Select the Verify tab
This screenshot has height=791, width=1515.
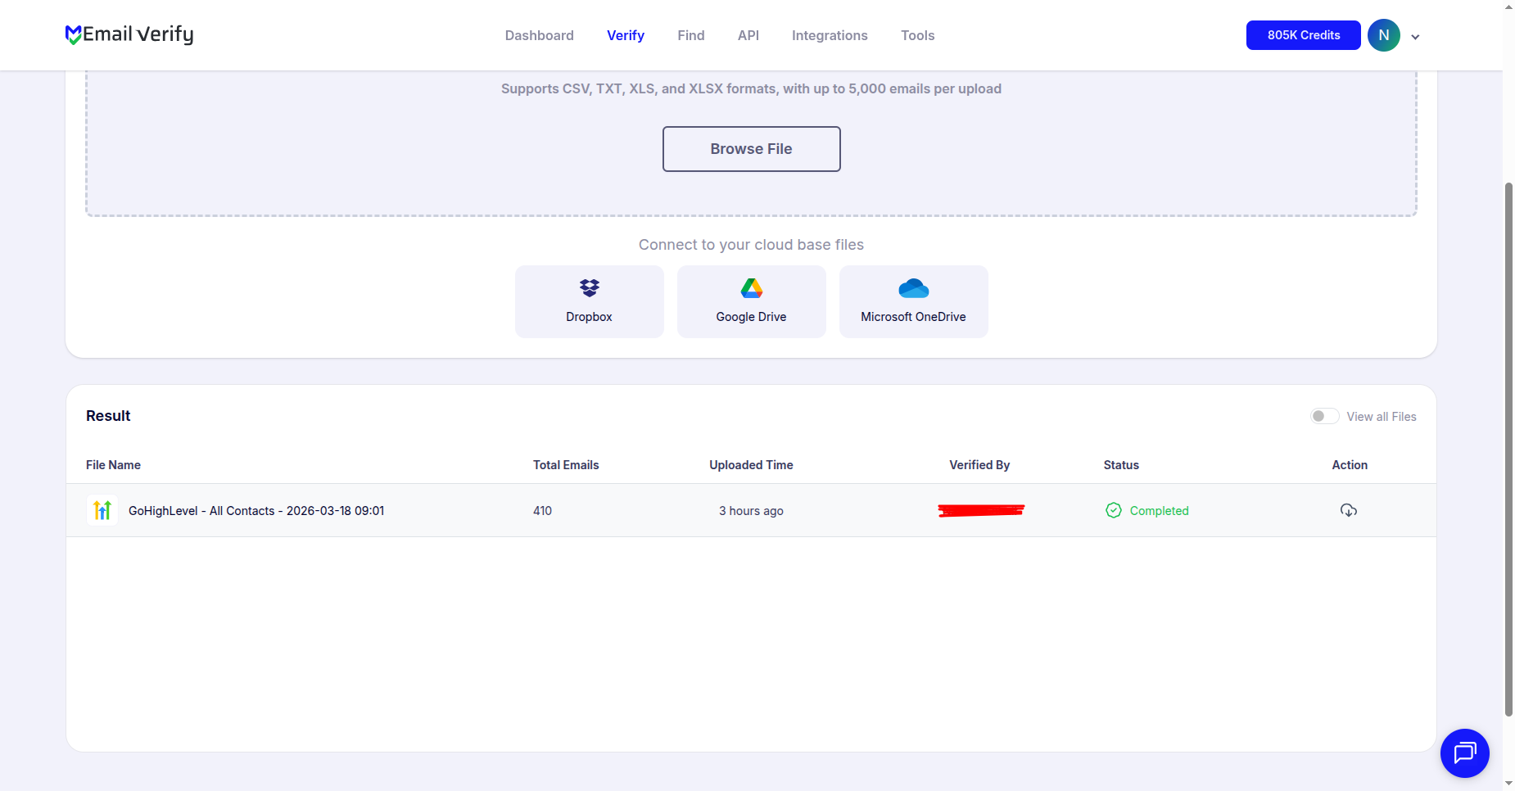tap(626, 35)
